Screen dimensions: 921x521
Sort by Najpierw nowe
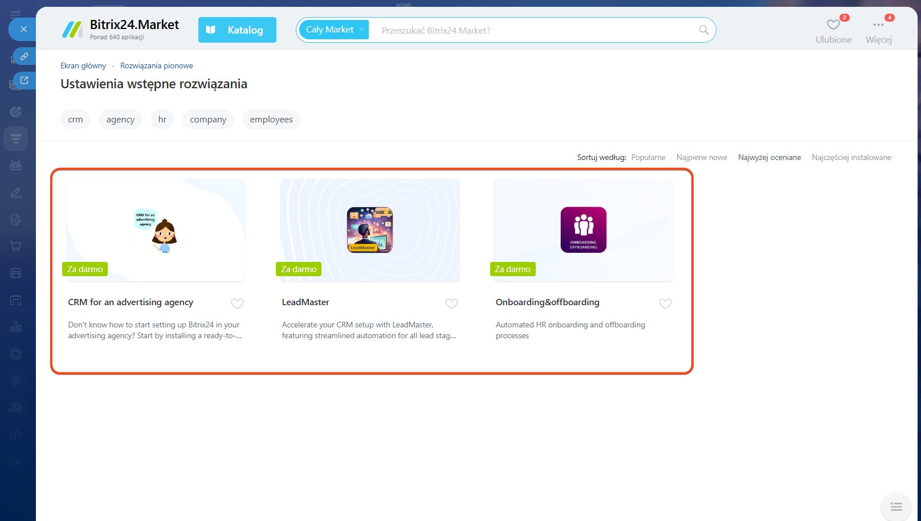[x=702, y=157]
